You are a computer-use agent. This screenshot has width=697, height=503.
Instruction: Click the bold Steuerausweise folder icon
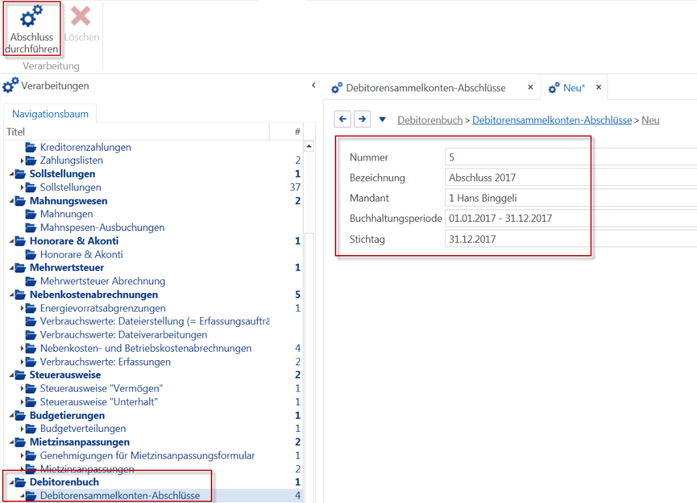[20, 375]
